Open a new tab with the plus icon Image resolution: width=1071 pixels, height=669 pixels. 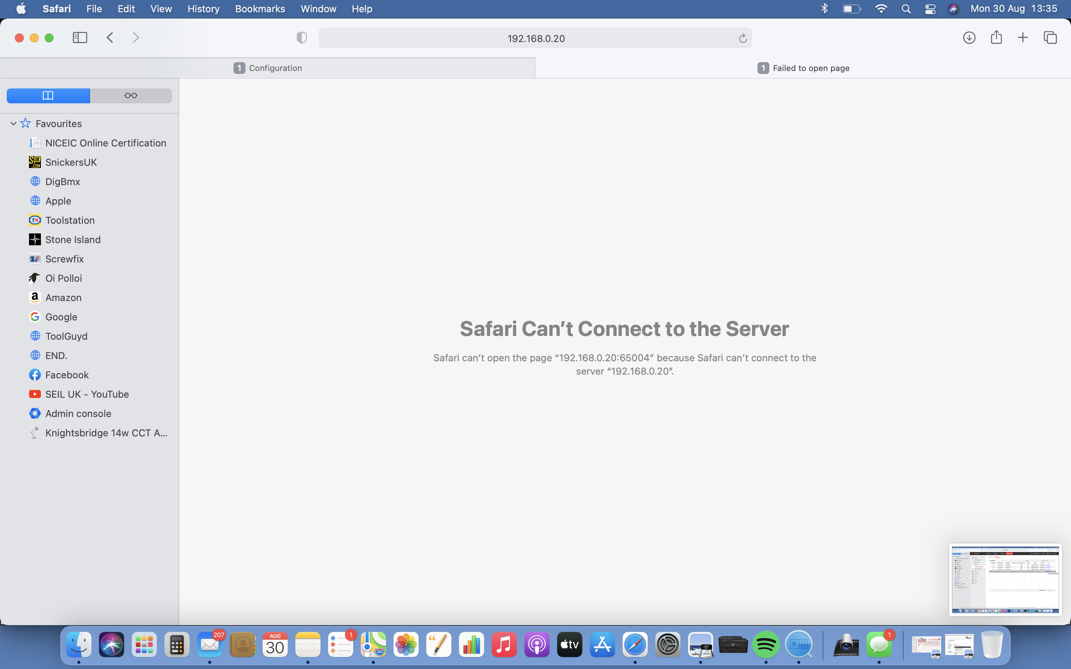click(1023, 38)
